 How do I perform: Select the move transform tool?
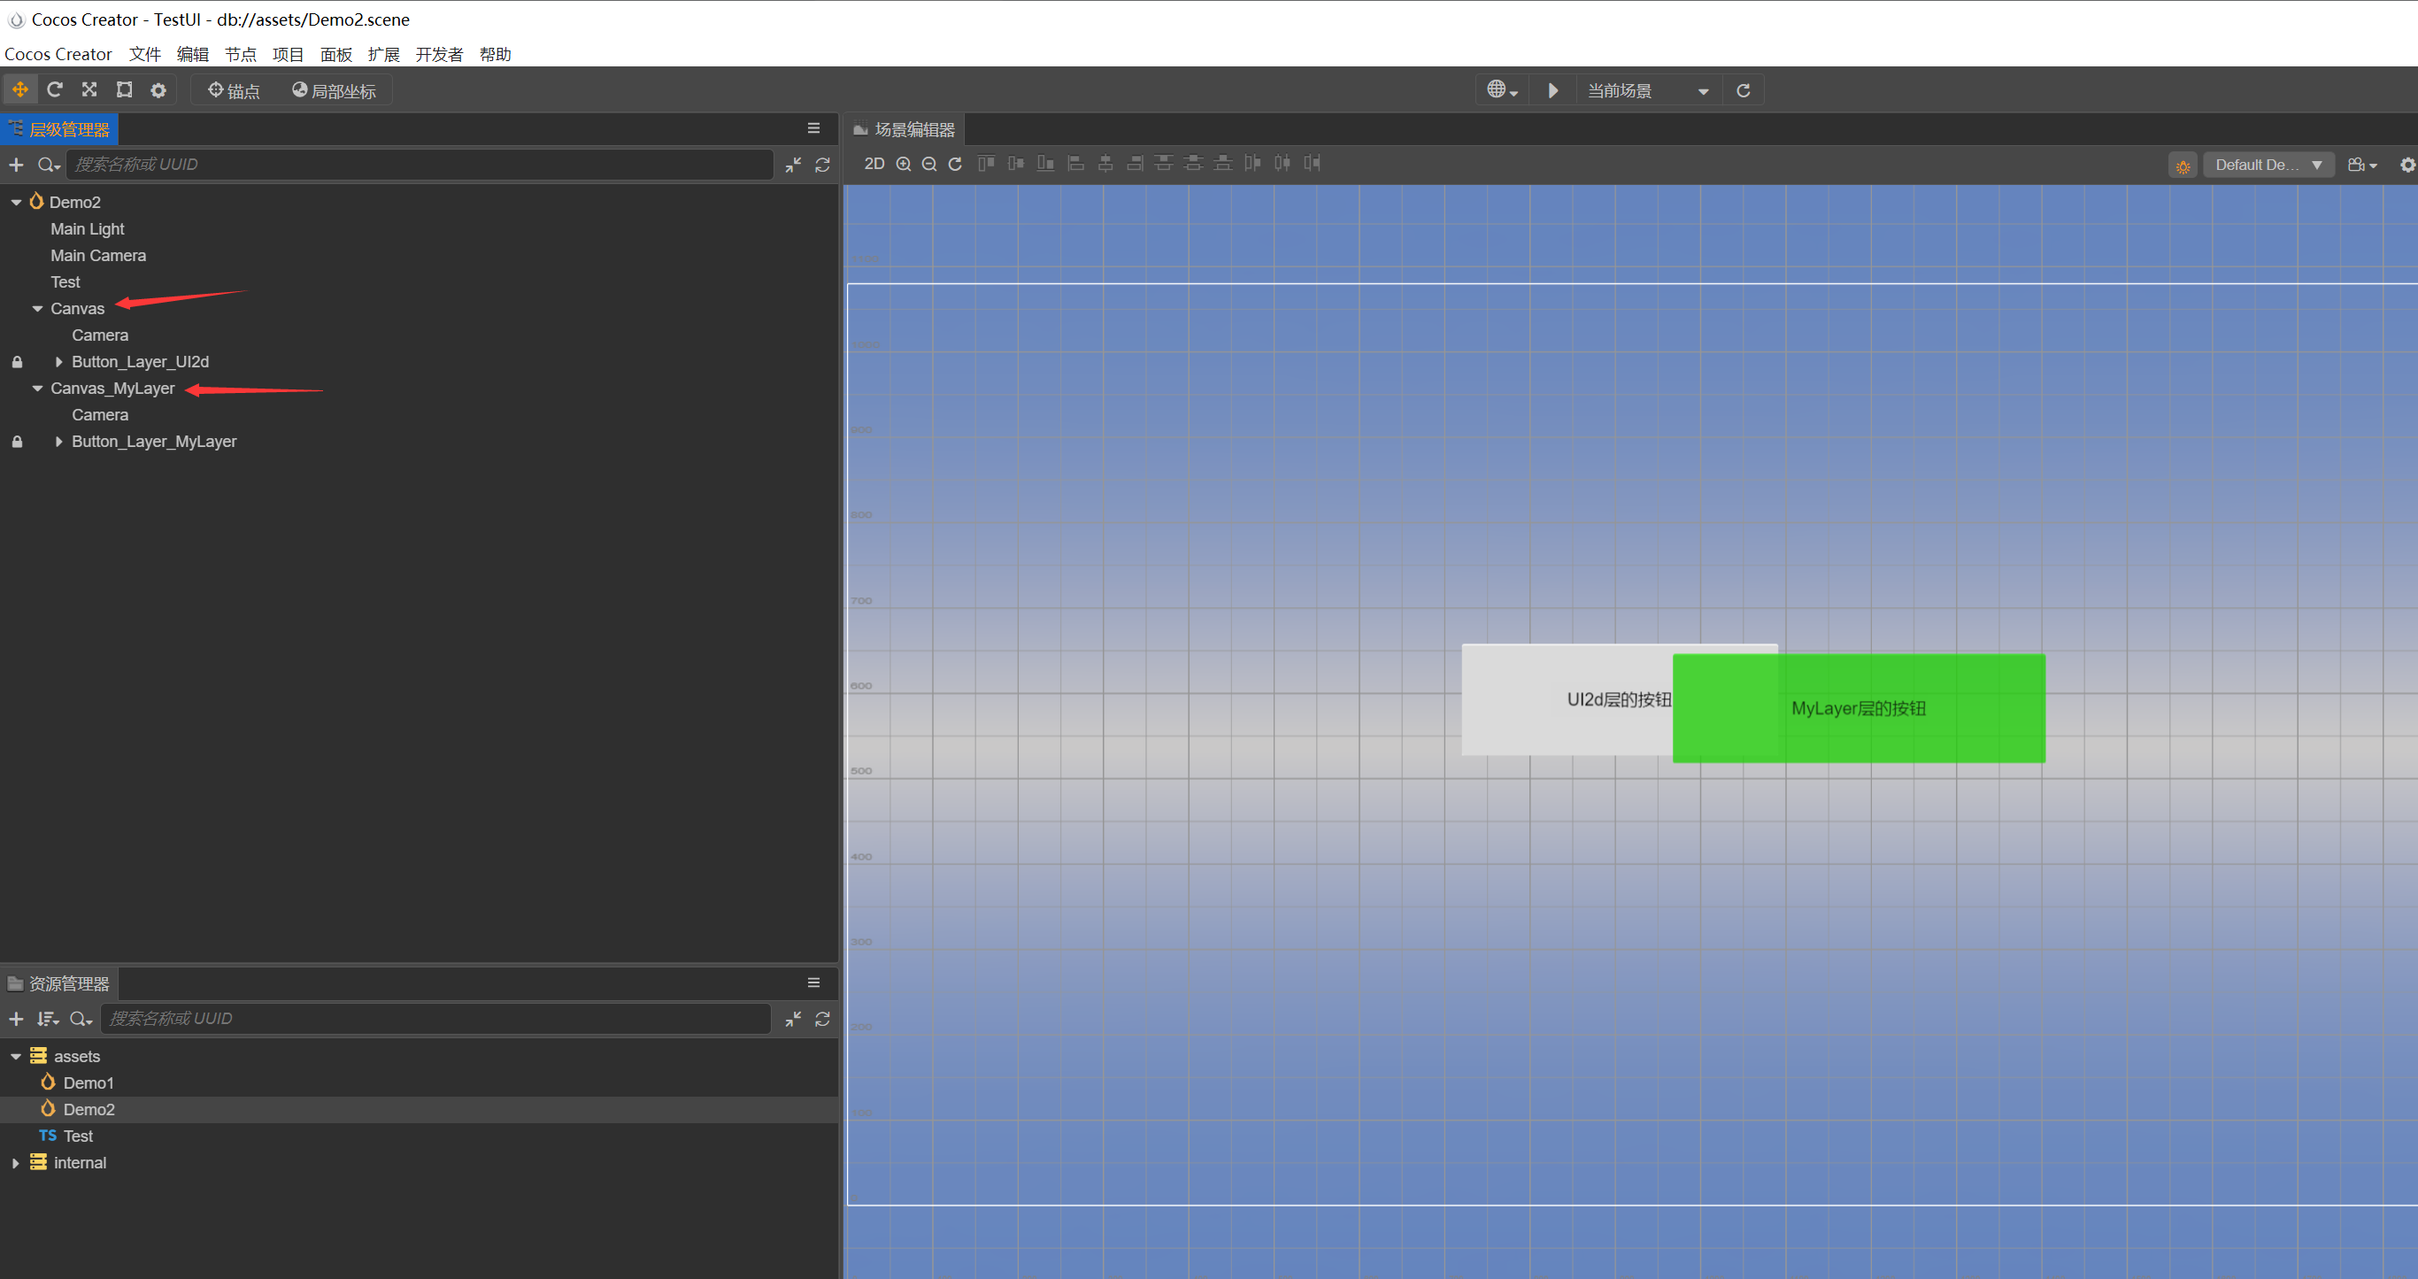coord(19,90)
